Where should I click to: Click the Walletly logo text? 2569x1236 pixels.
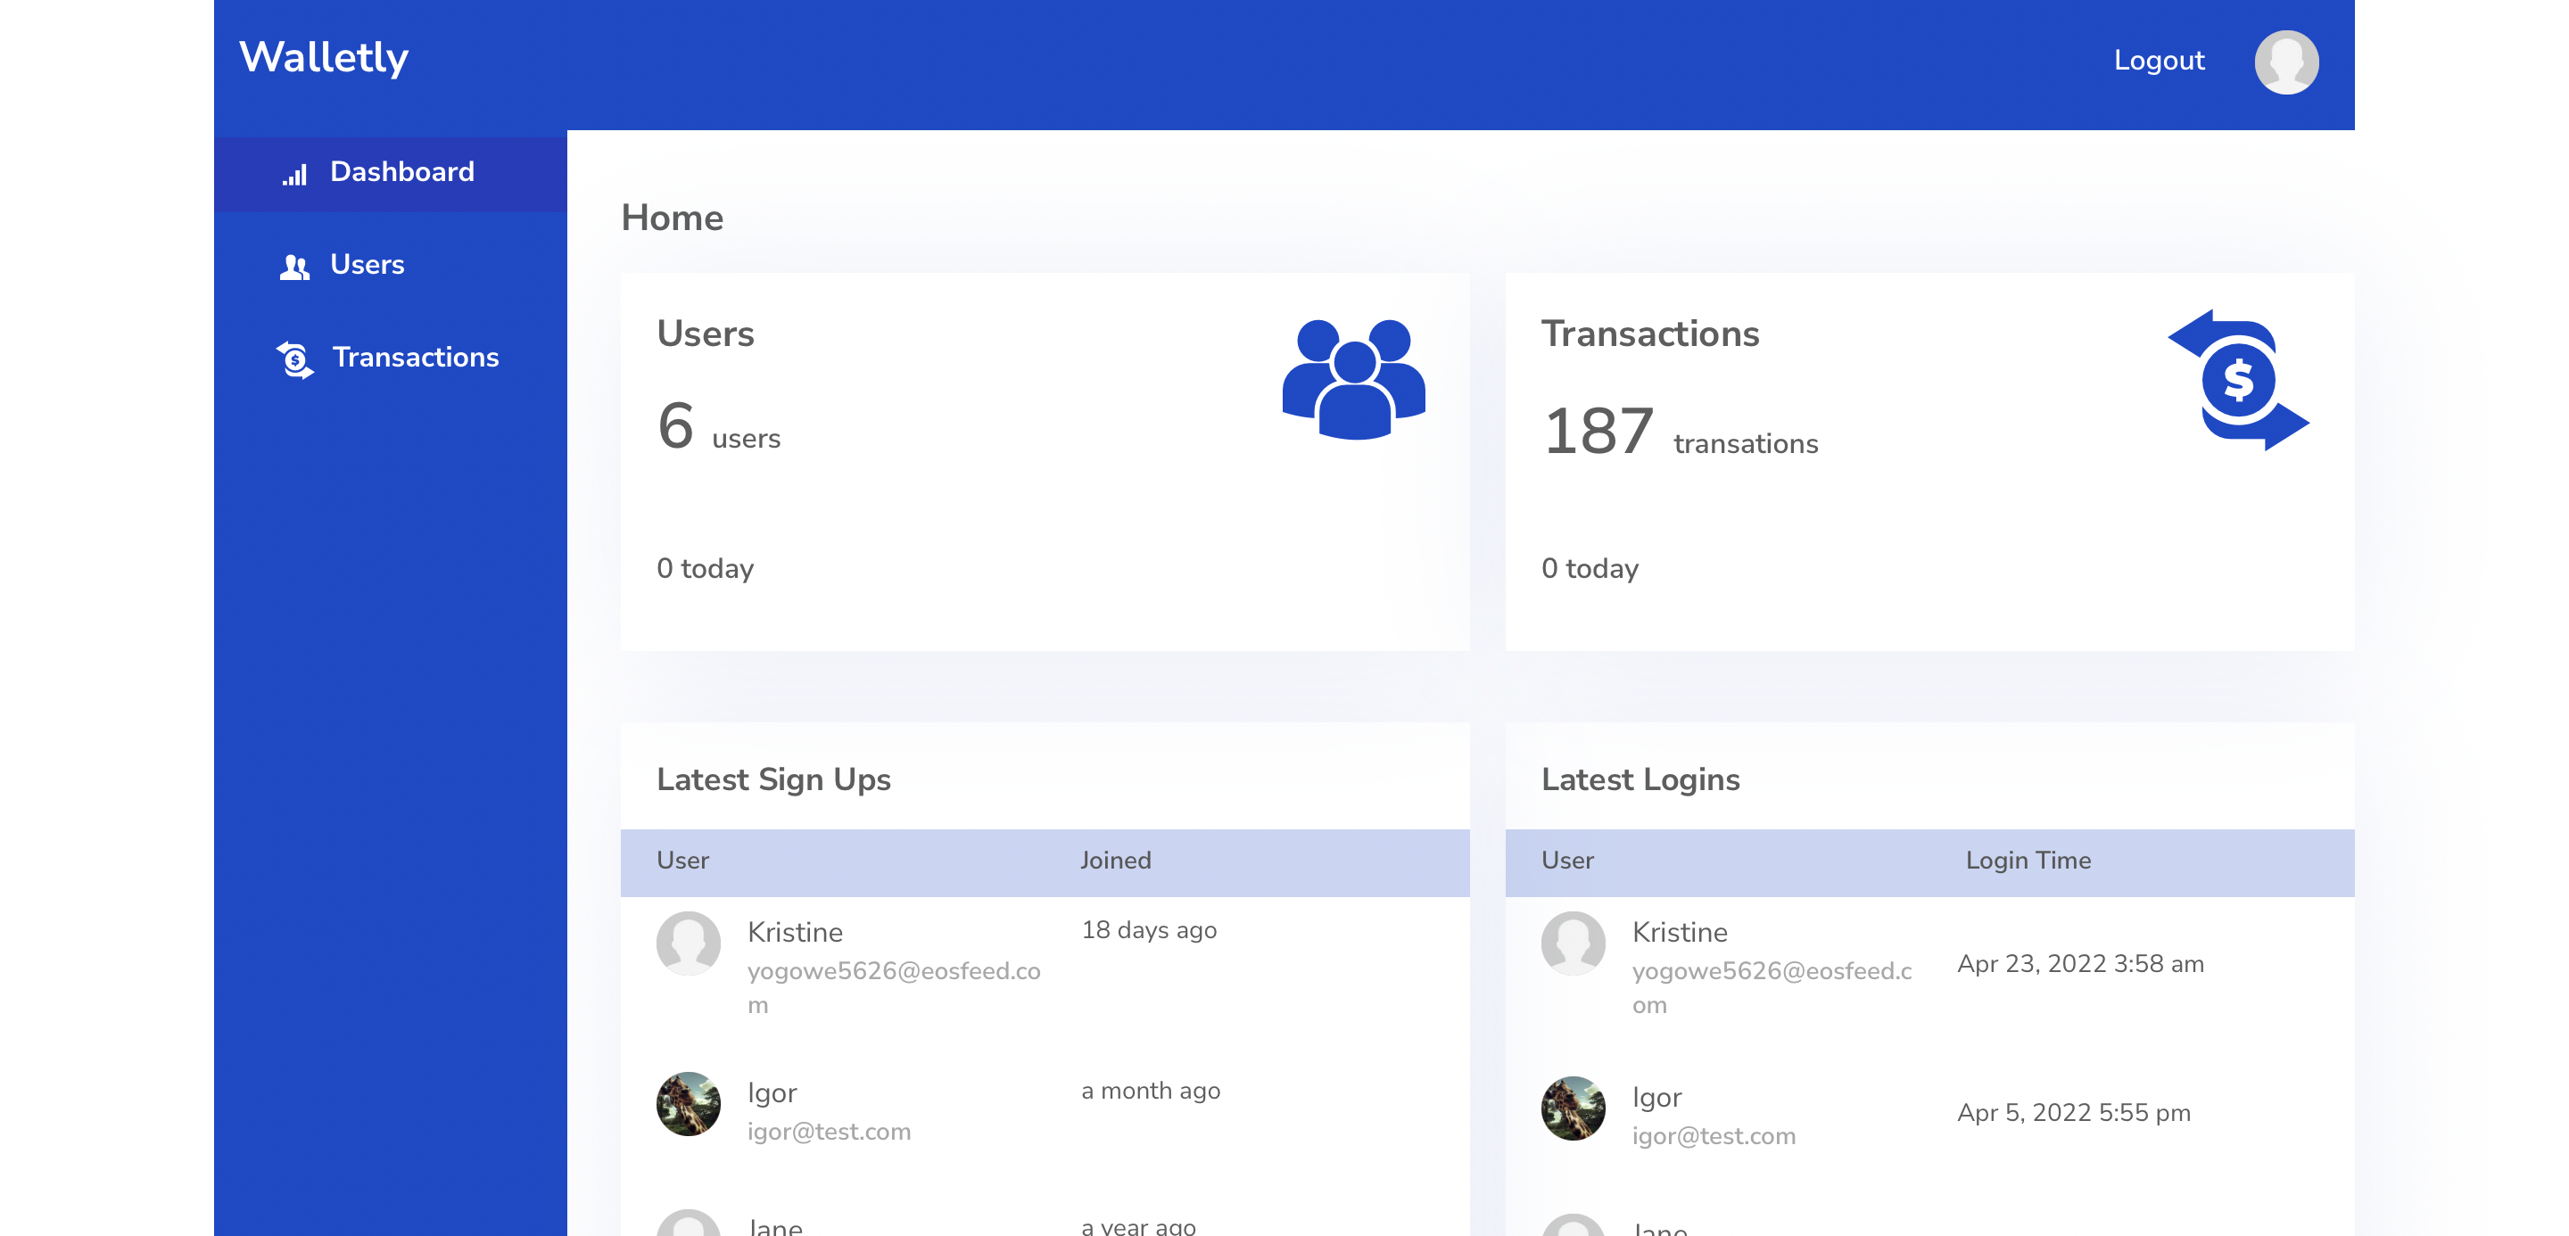pyautogui.click(x=324, y=58)
